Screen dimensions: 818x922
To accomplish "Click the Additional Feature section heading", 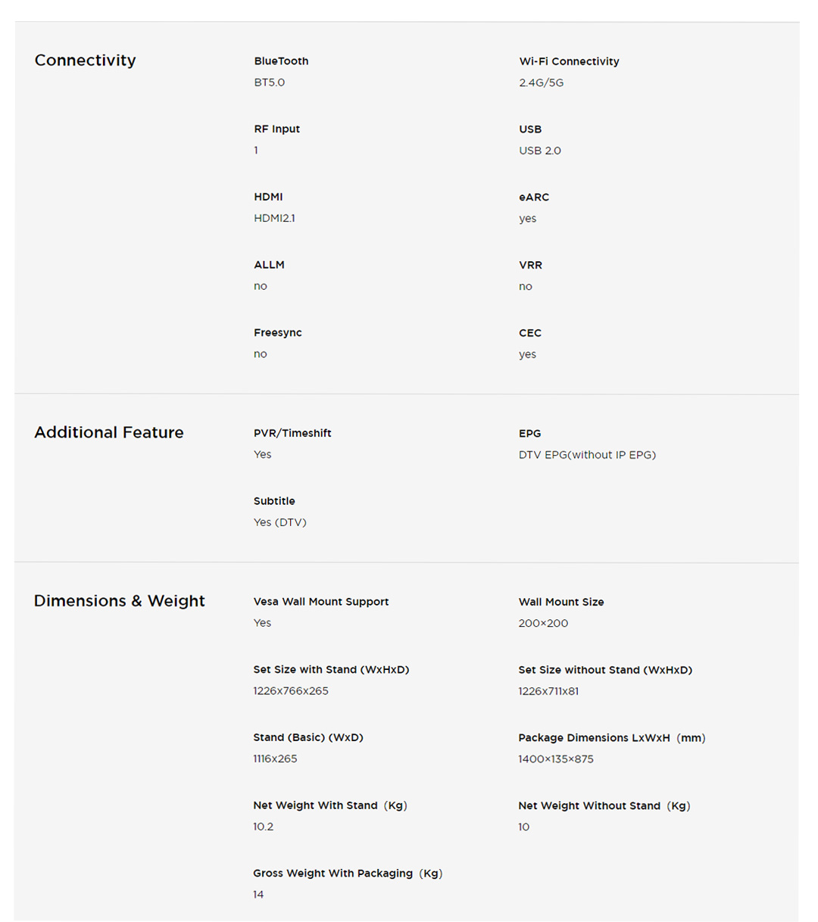I will [108, 432].
